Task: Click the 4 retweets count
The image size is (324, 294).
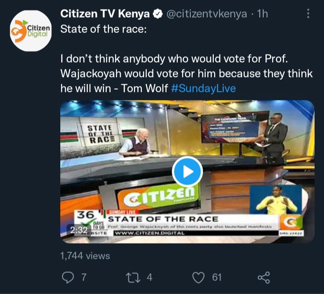Action: click(x=149, y=277)
